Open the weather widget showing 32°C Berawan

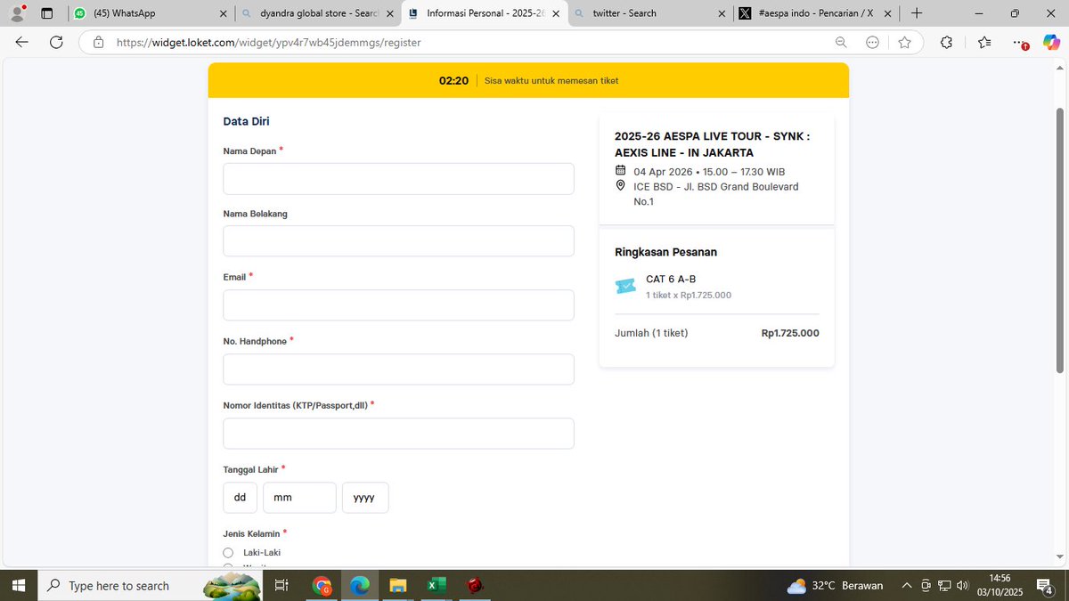(x=835, y=585)
